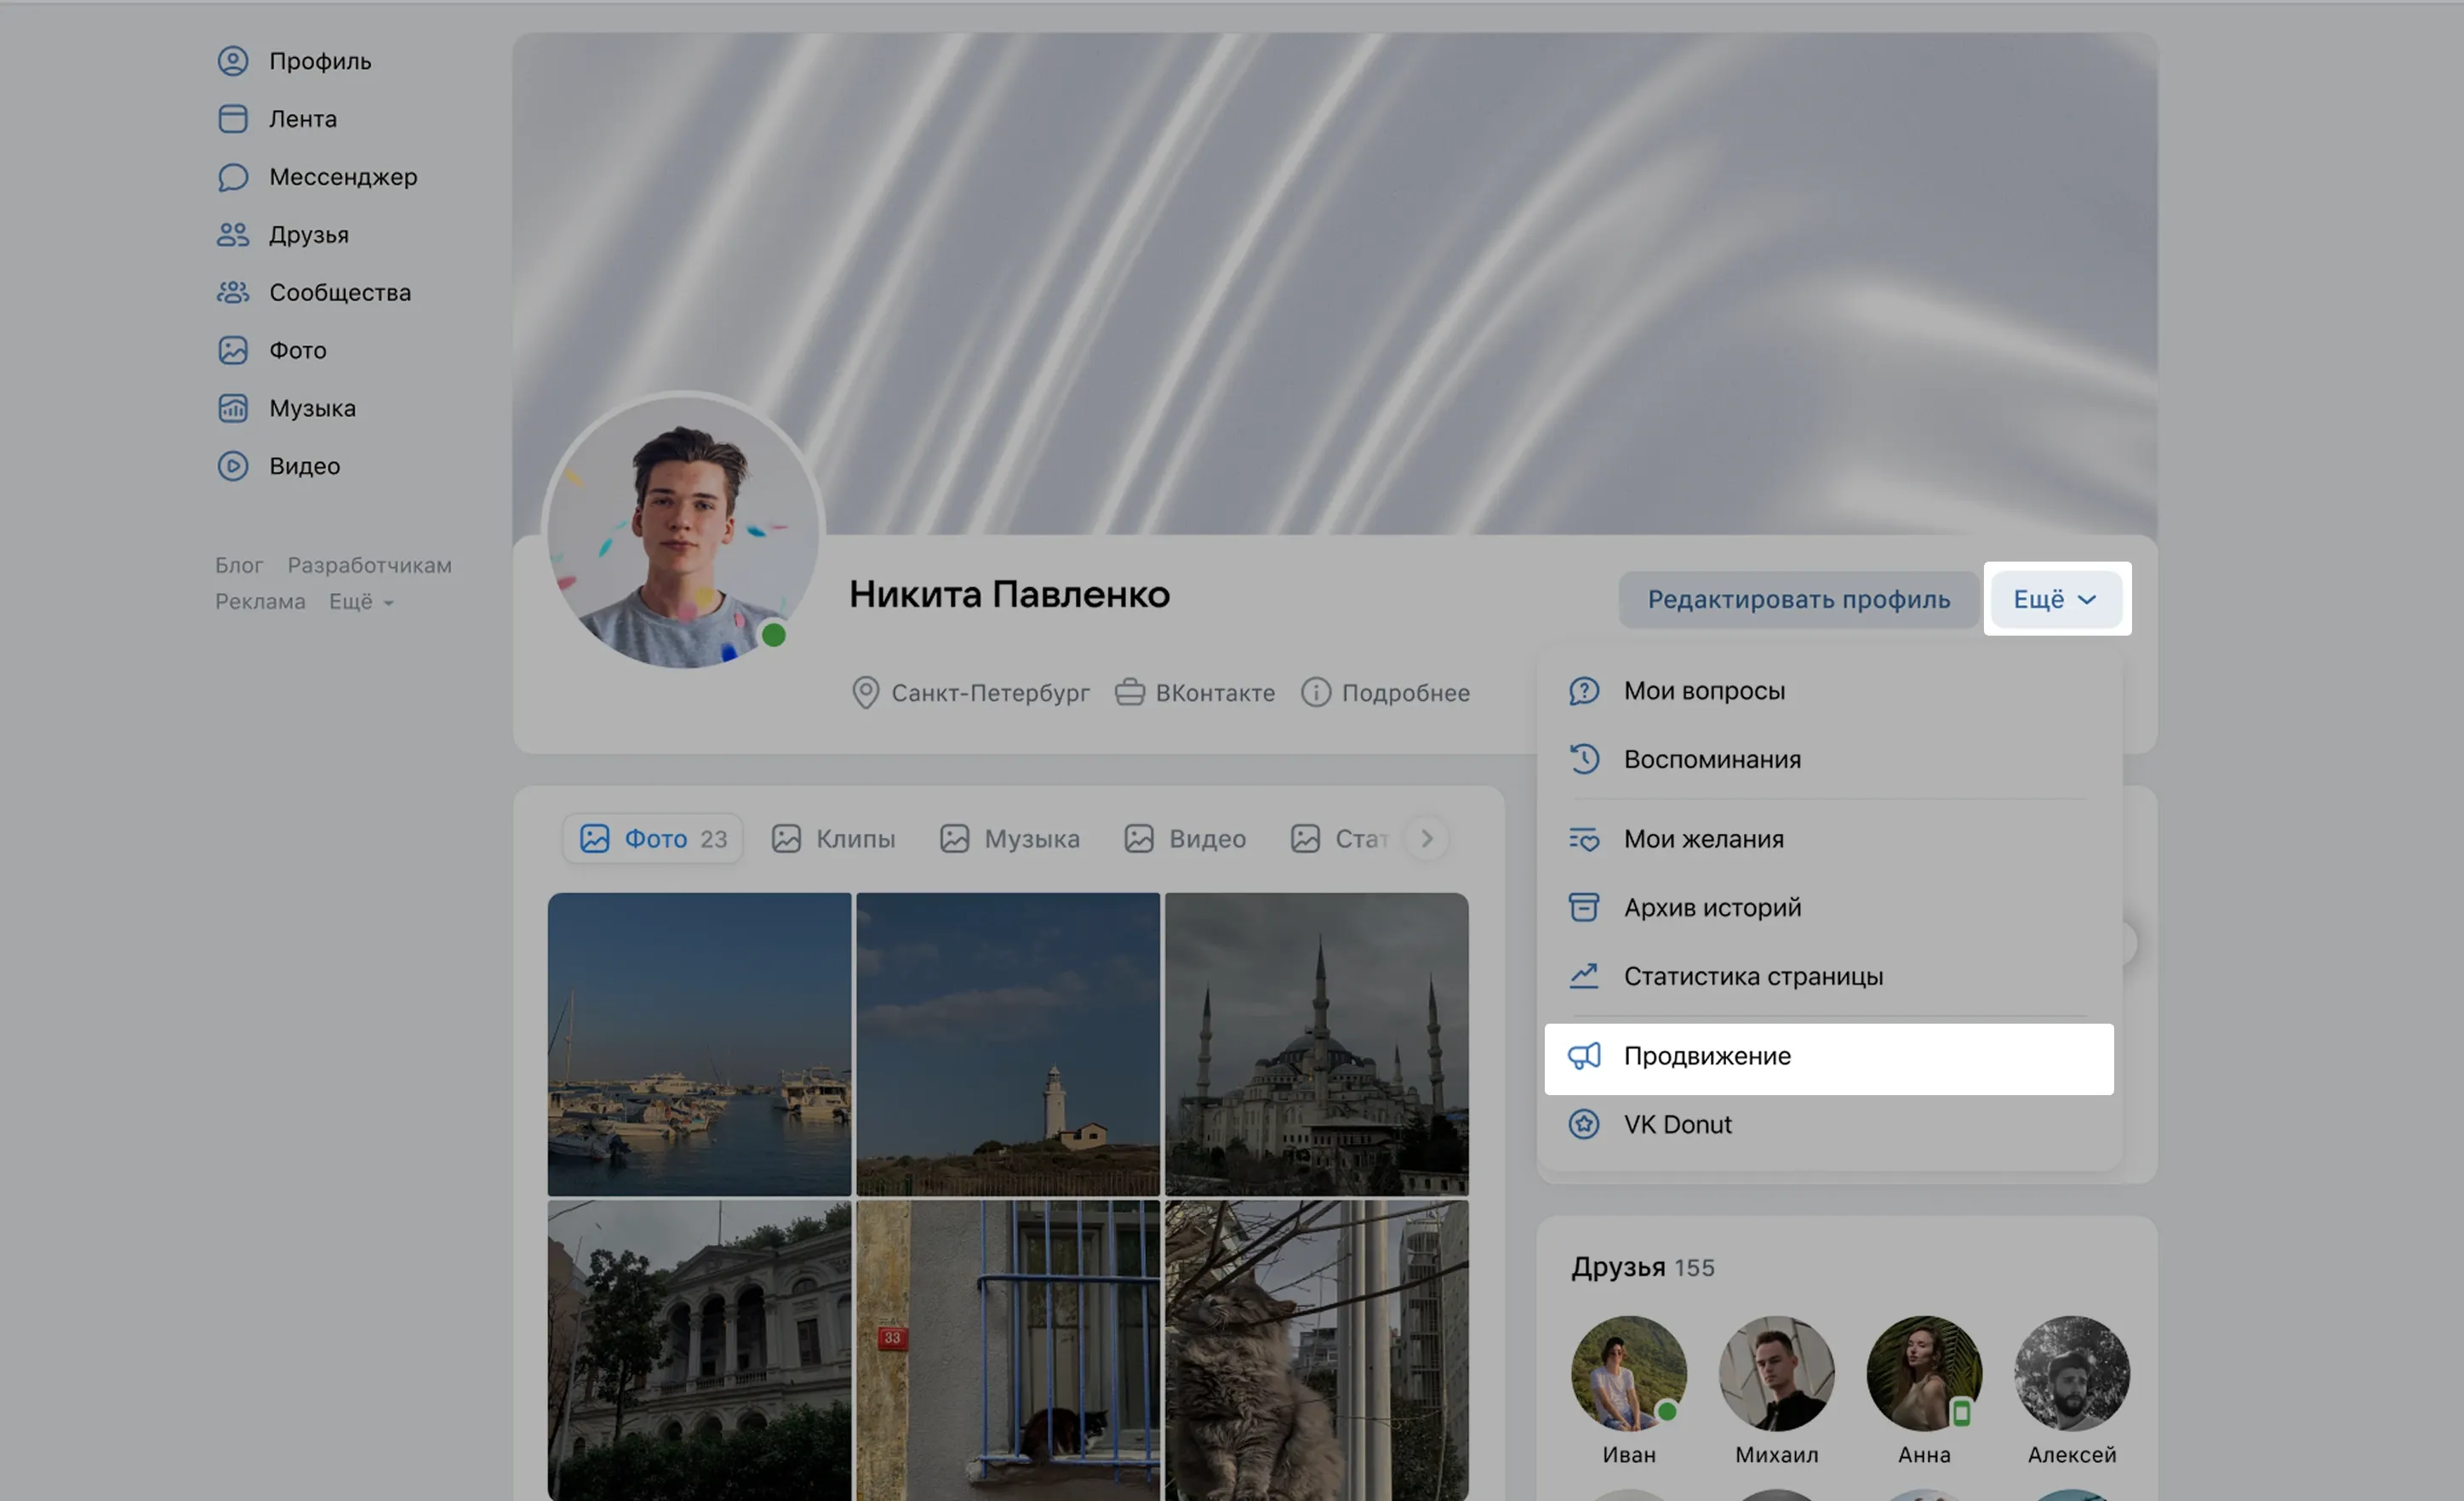Click the Музыка tab icon in profile
The height and width of the screenshot is (1501, 2464).
coord(954,839)
